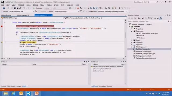Click the bookmark icon in the toolbar

[x=119, y=8]
